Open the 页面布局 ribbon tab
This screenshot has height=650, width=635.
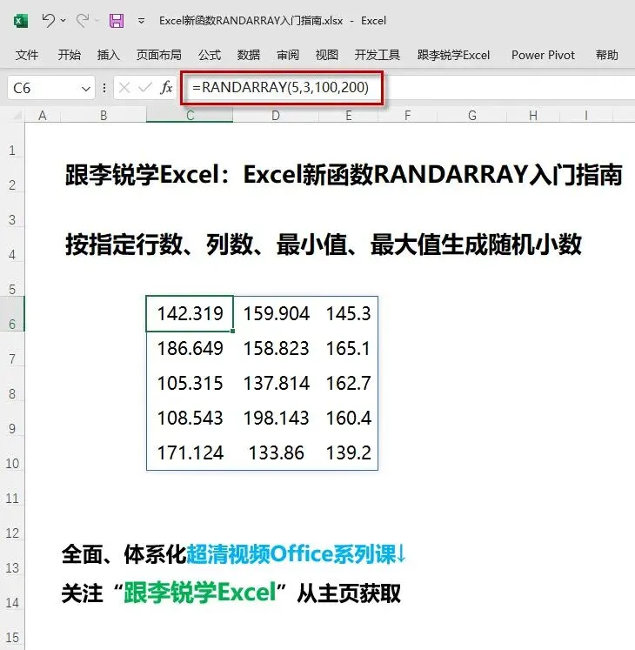click(x=158, y=55)
